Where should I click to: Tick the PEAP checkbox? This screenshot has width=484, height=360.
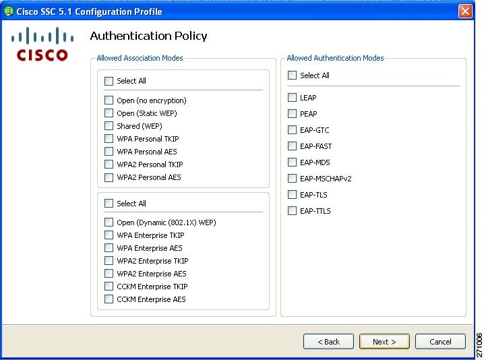tap(292, 114)
